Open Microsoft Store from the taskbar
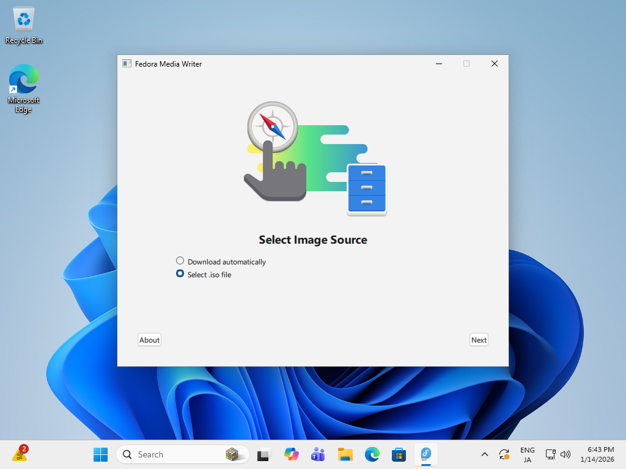Viewport: 626px width, 469px height. pos(399,454)
